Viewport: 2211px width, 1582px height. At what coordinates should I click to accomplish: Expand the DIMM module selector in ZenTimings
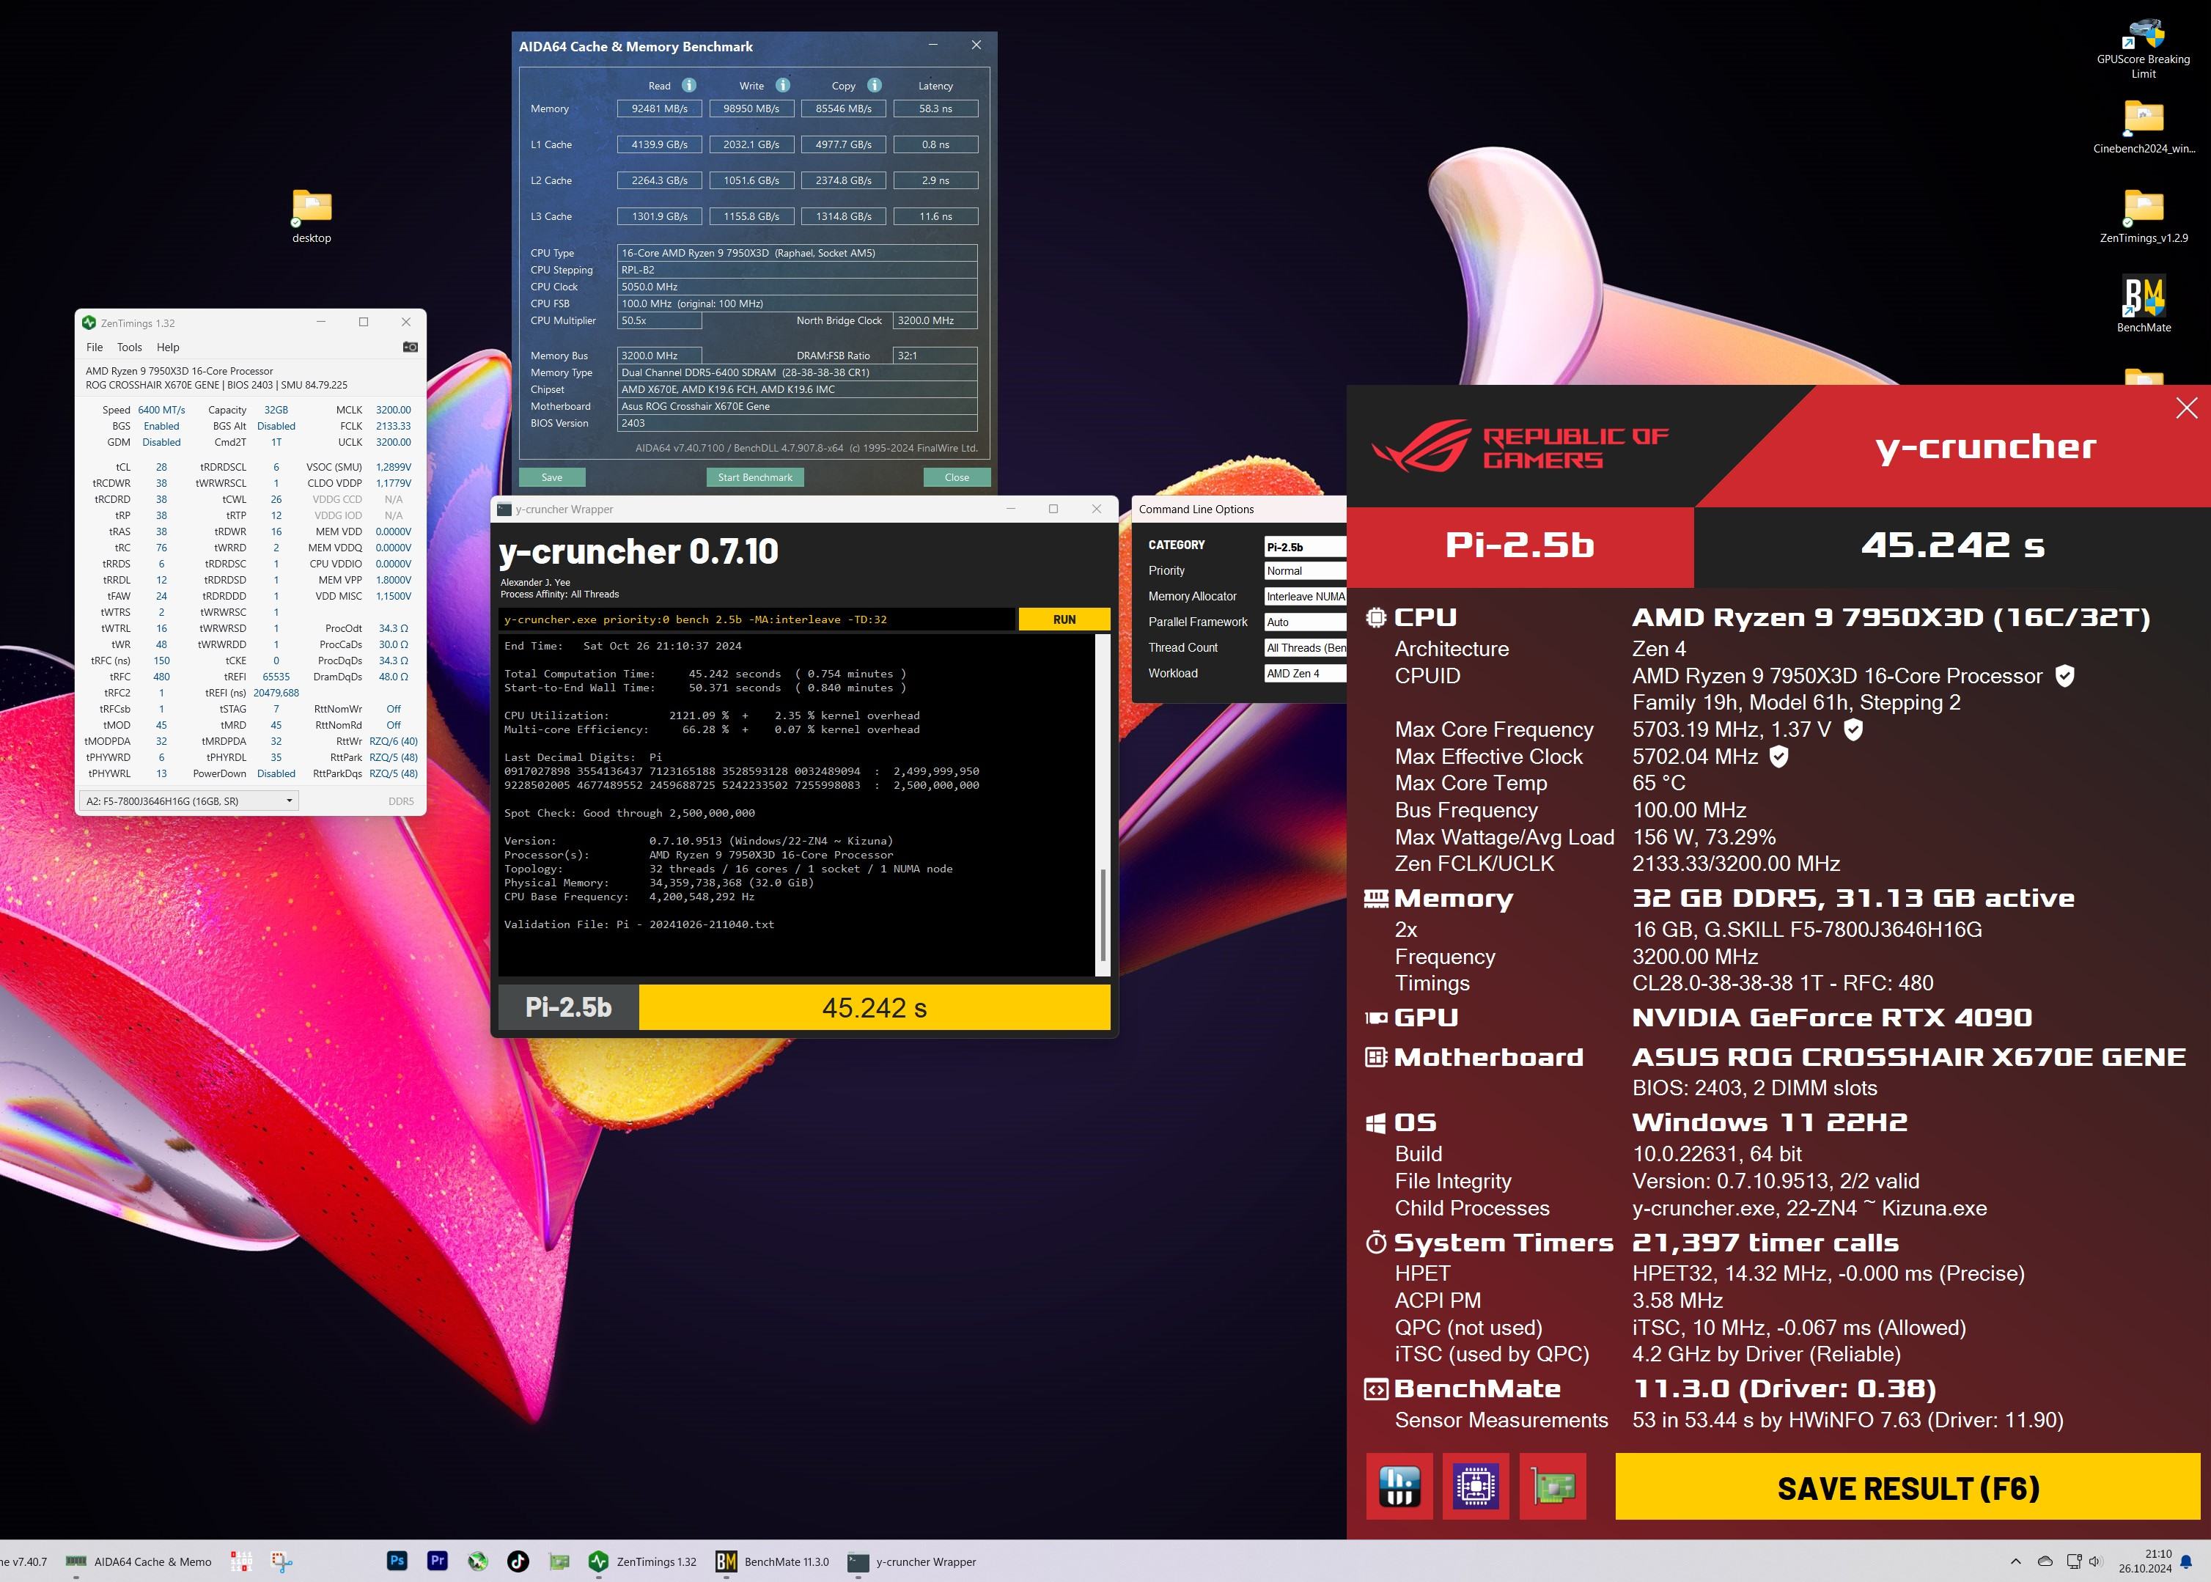(288, 801)
